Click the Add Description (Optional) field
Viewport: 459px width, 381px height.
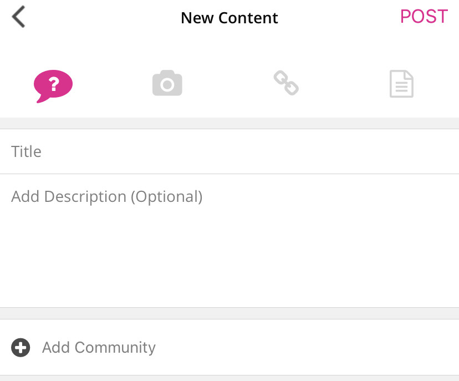[107, 197]
